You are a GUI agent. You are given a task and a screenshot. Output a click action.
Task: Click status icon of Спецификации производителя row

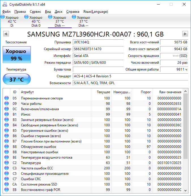(7, 173)
